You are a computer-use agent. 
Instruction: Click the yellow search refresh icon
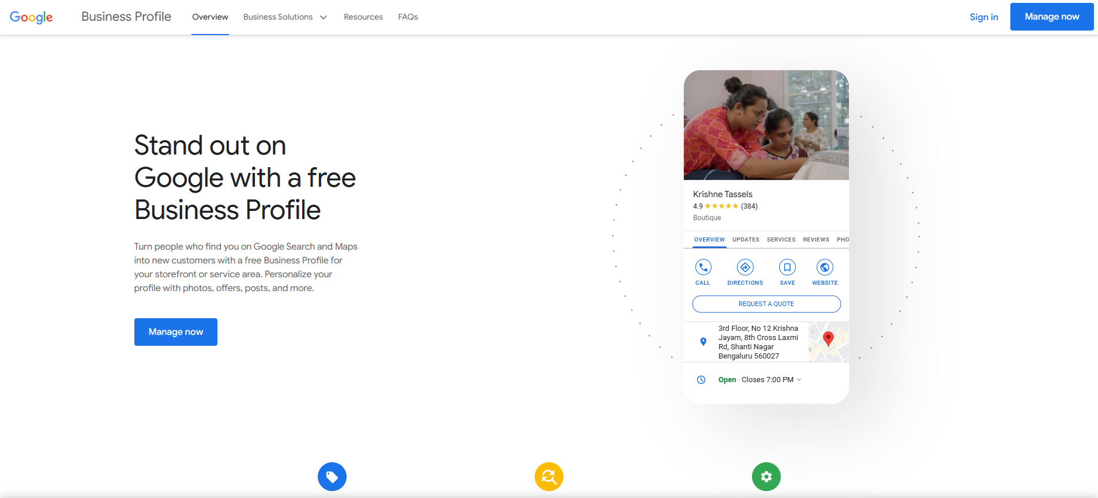click(549, 477)
